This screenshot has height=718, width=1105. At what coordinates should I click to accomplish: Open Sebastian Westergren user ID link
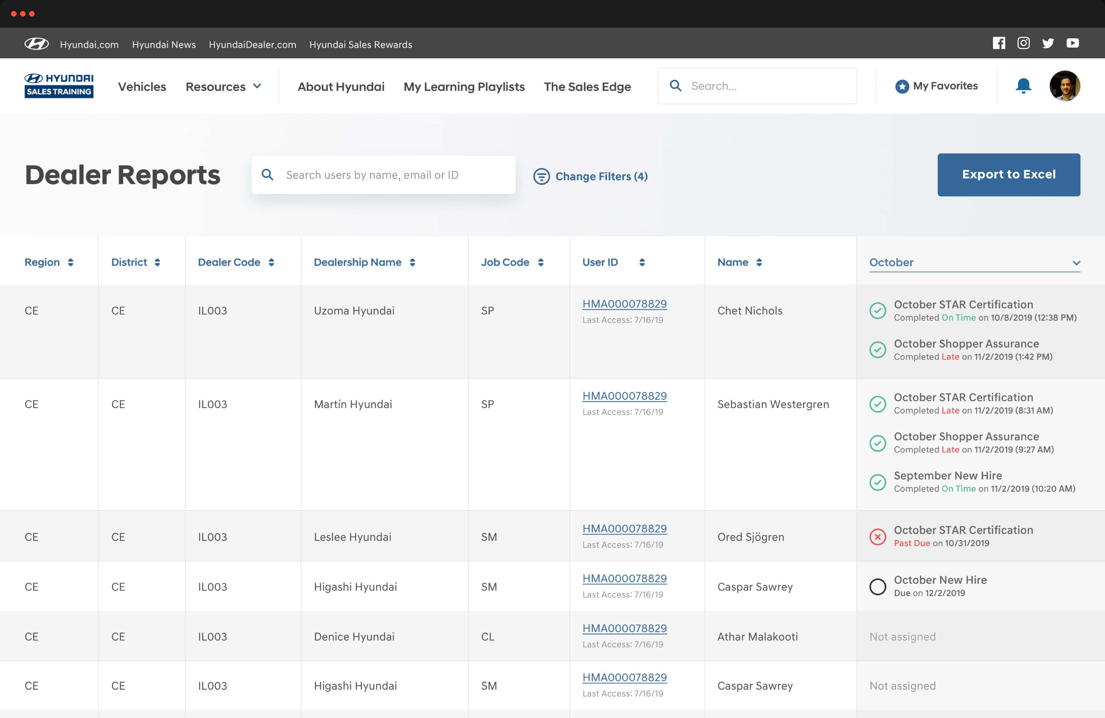(624, 396)
